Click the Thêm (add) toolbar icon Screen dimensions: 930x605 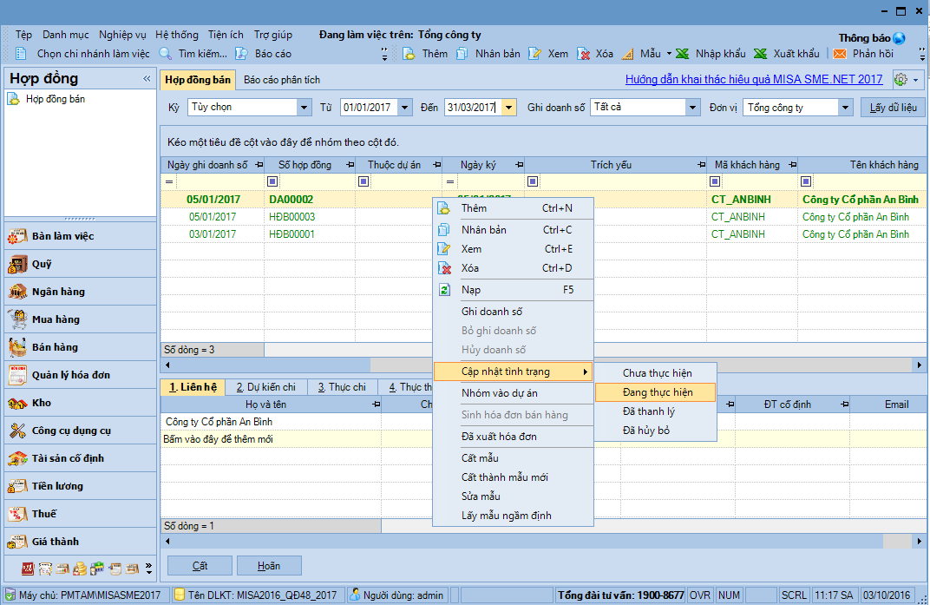click(409, 54)
